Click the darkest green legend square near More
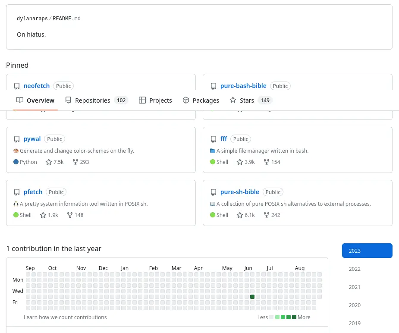The height and width of the screenshot is (333, 399). (294, 317)
